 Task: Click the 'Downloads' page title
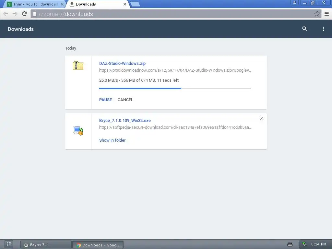(x=21, y=29)
